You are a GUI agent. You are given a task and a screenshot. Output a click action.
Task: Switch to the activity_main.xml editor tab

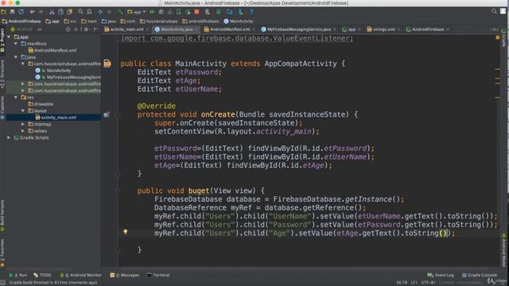coord(126,29)
